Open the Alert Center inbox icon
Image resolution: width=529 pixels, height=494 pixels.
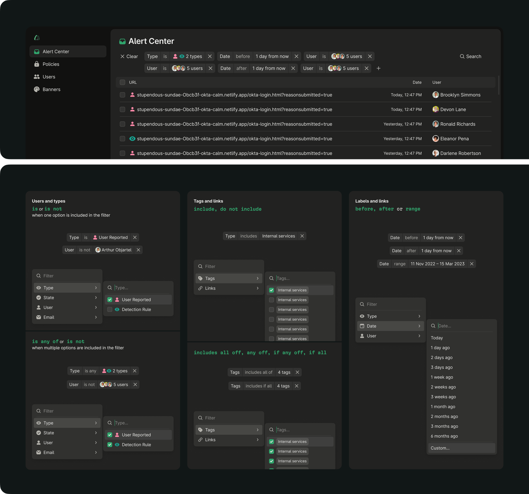[x=36, y=51]
